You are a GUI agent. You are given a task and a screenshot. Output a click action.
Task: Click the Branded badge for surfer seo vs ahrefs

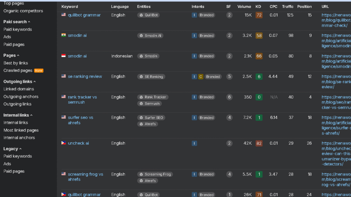pyautogui.click(x=206, y=117)
